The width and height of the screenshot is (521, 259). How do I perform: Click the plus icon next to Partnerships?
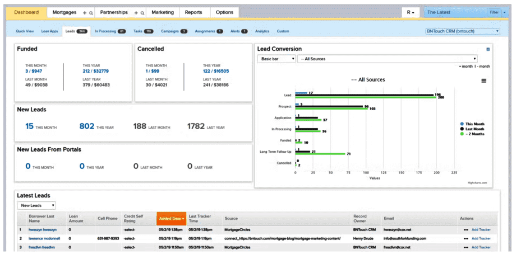coord(136,12)
